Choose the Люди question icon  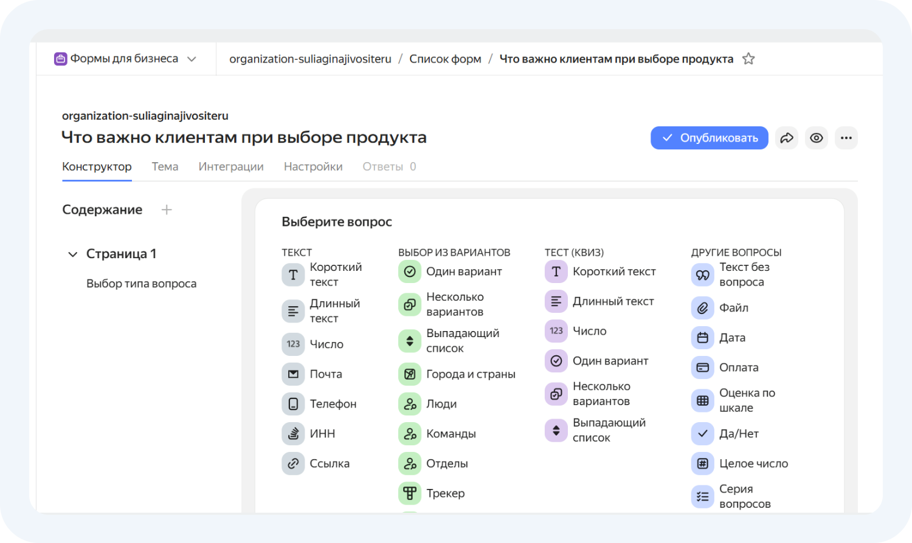point(410,403)
